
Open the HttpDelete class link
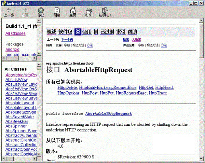click(x=67, y=87)
